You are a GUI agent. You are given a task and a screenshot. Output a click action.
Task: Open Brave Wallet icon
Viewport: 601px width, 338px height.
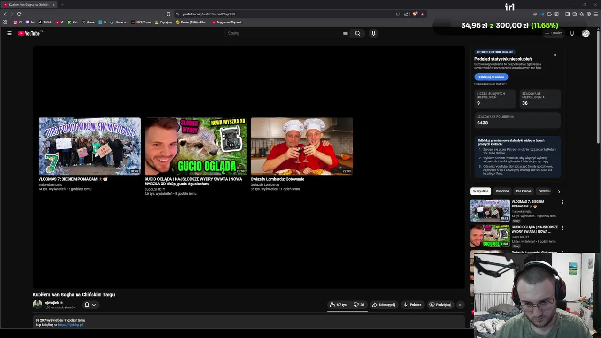click(574, 14)
